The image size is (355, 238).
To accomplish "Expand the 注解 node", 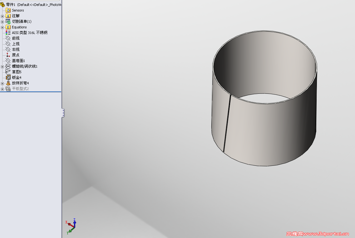I will tap(2, 16).
